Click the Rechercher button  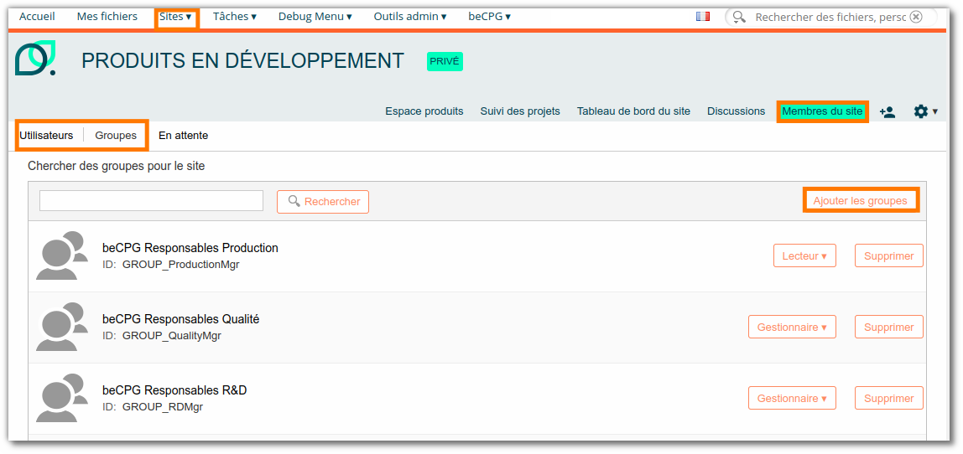[x=323, y=202]
